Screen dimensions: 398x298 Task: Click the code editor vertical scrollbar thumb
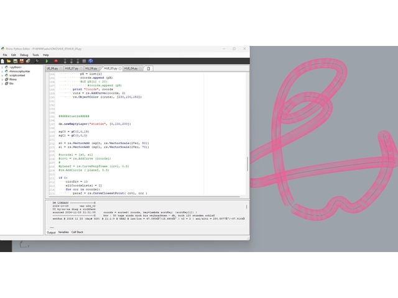coord(248,164)
